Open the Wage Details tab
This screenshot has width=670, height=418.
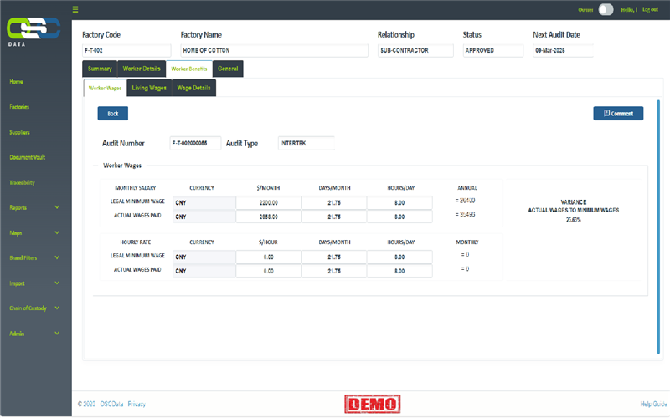(x=194, y=88)
